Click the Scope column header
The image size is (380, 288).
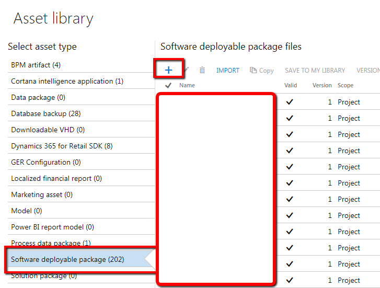tap(346, 85)
